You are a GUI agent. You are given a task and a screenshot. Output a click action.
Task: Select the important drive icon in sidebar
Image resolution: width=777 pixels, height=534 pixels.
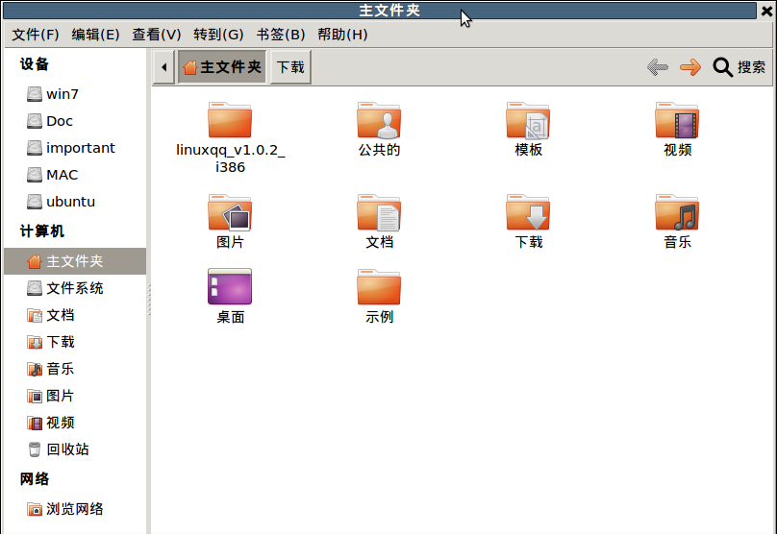point(35,148)
